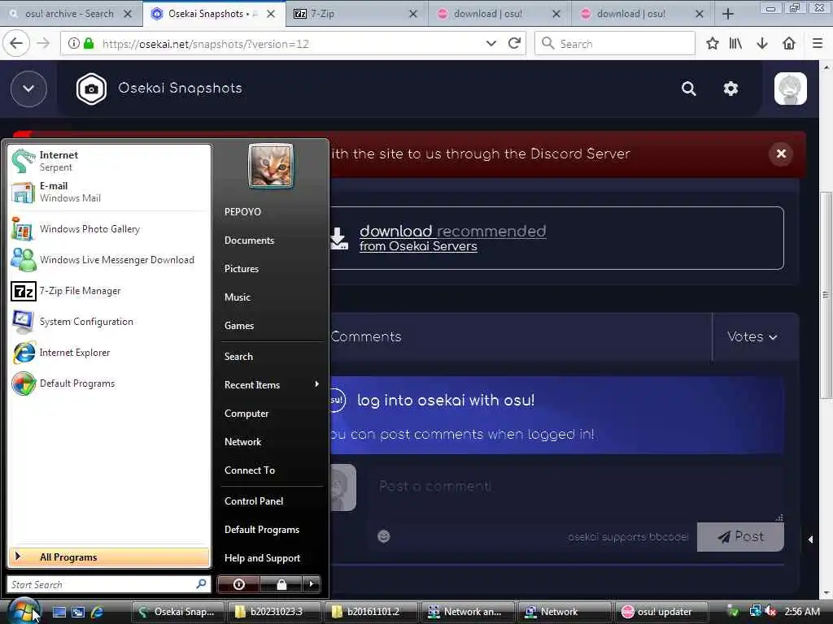Launch E-mail Windows Mail entry
This screenshot has height=624, width=833.
[x=109, y=192]
